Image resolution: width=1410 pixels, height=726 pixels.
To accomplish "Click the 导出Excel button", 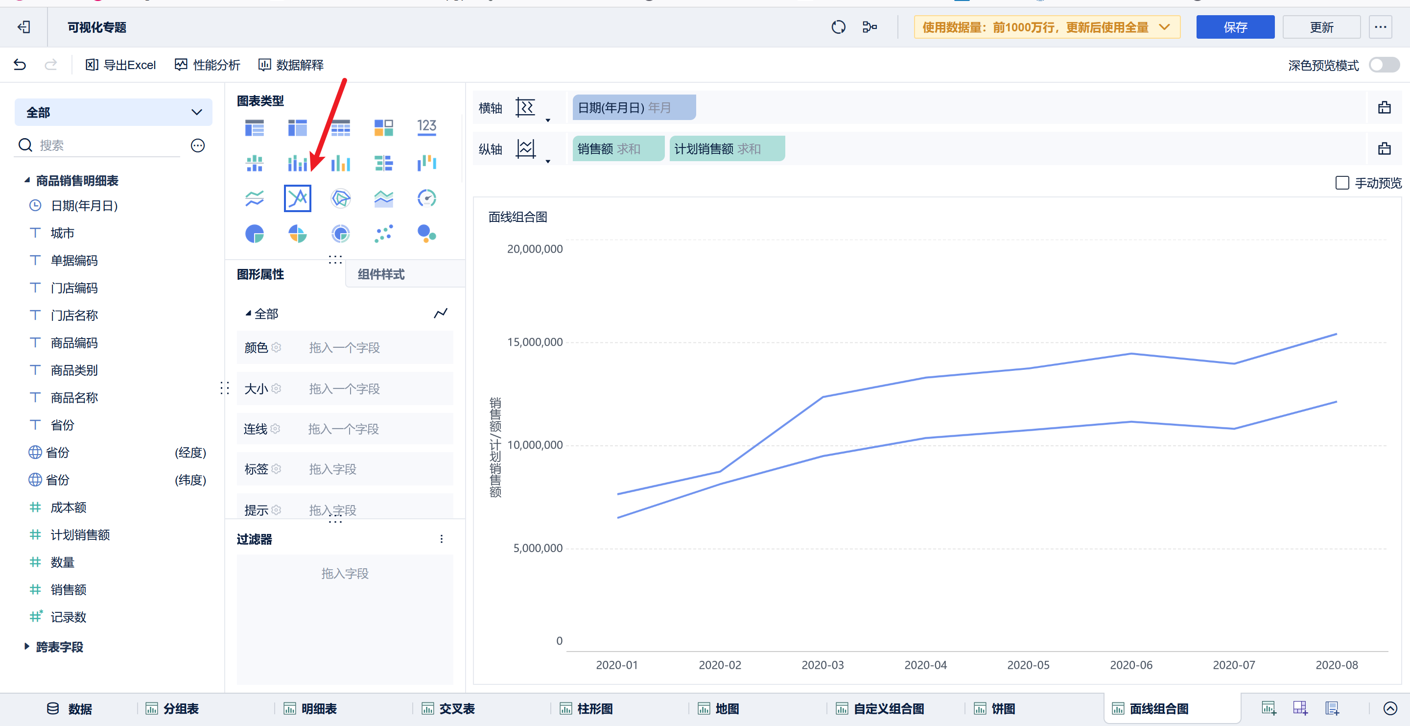I will coord(121,65).
